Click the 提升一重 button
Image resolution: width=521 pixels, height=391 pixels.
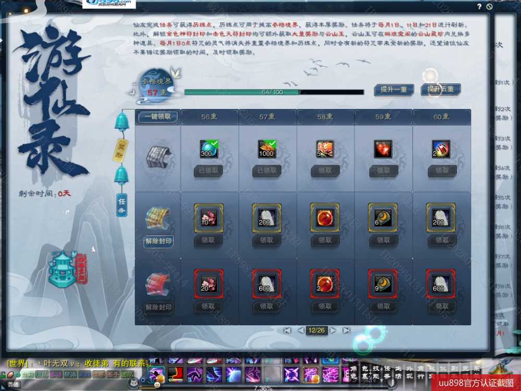(x=394, y=89)
